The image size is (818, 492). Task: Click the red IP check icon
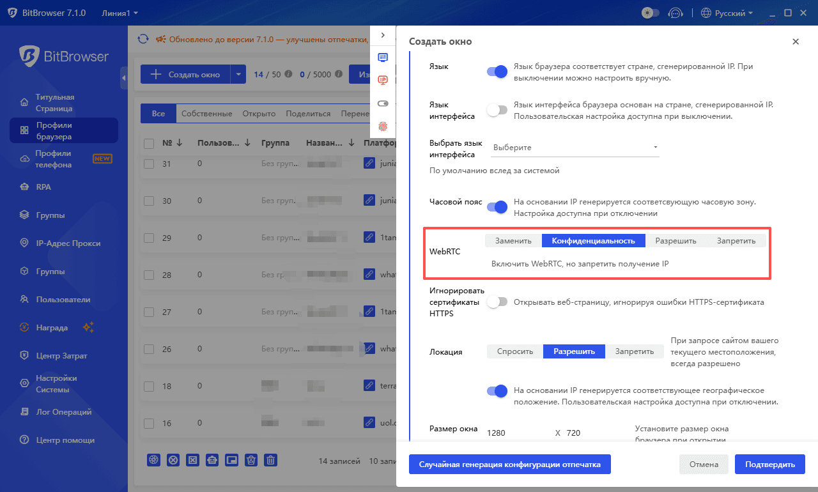[x=383, y=80]
